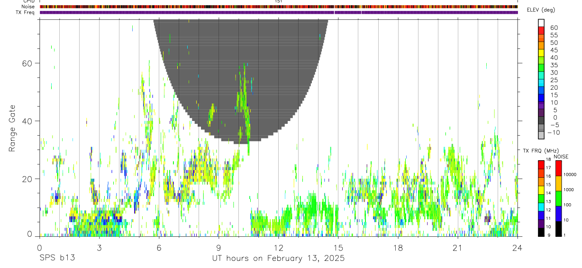
Task: Pick the yellow swatch in the ELEV colorbar
Action: (x=541, y=52)
